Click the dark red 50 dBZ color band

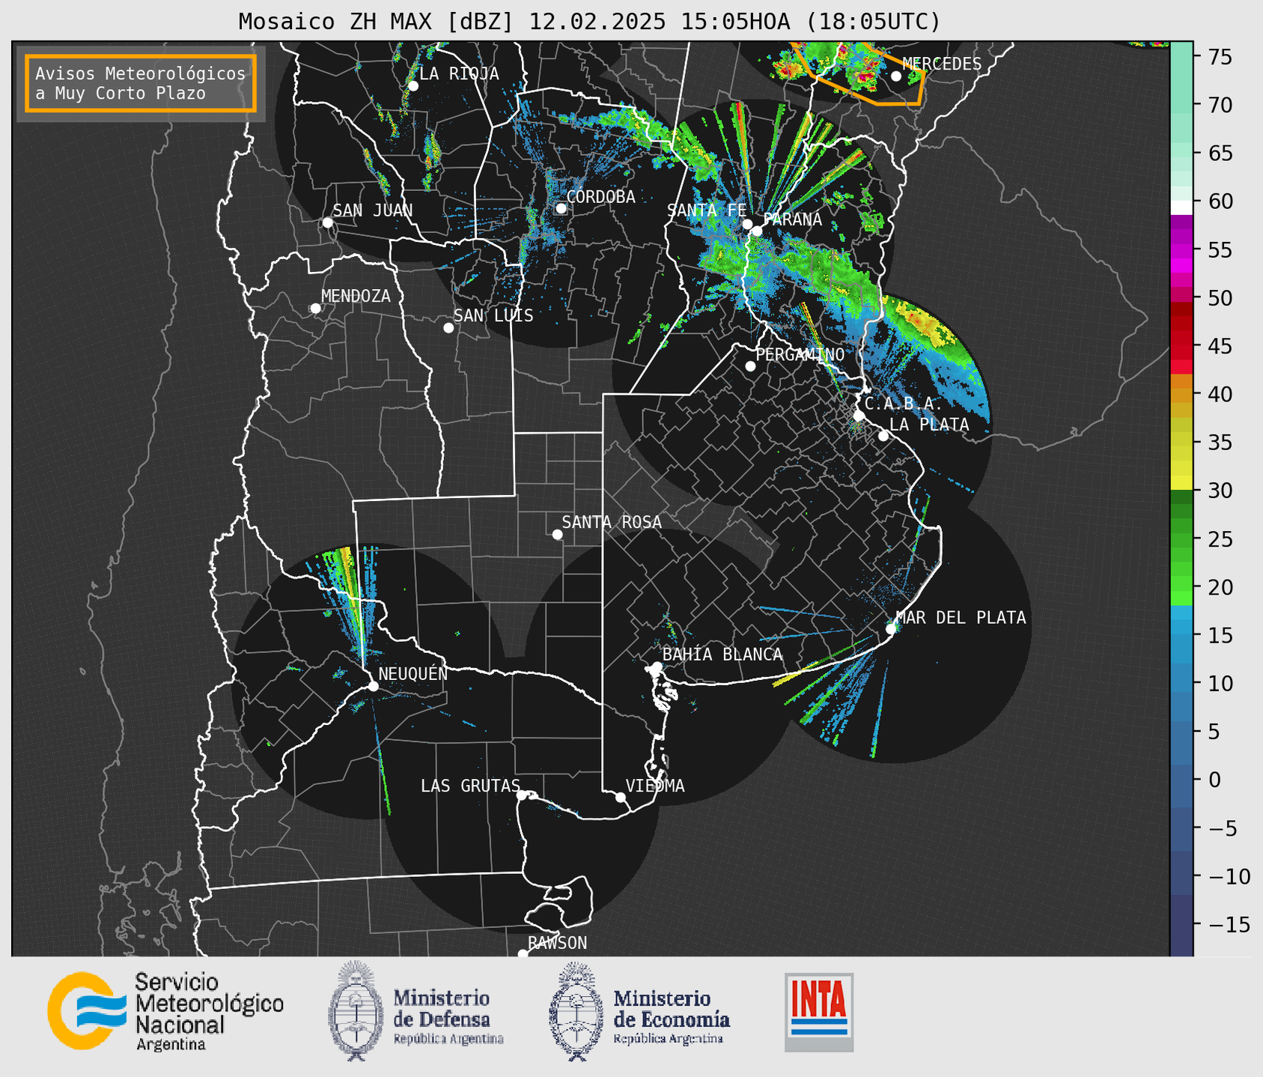(1181, 308)
